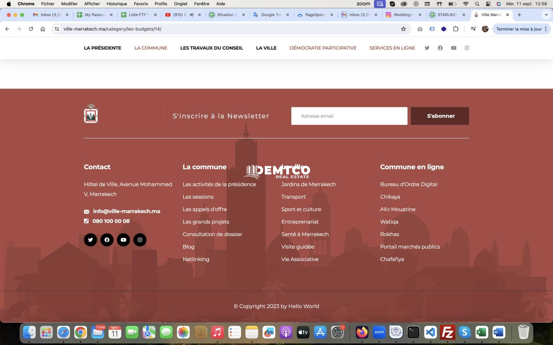
Task: Open the Les appels d'offre link
Action: tap(205, 209)
